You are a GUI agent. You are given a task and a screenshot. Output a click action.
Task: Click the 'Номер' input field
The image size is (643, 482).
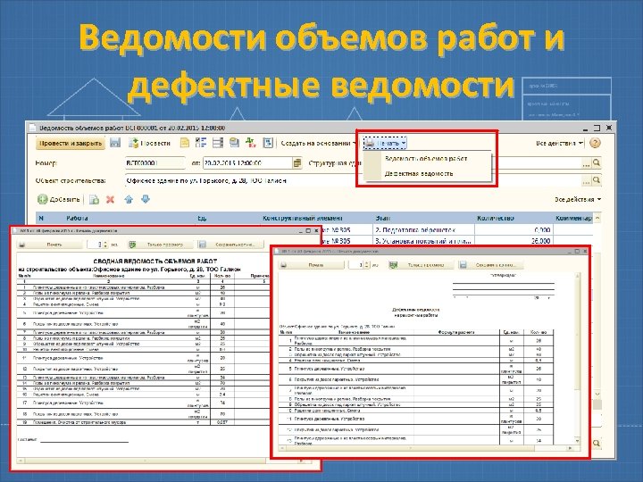(x=154, y=162)
